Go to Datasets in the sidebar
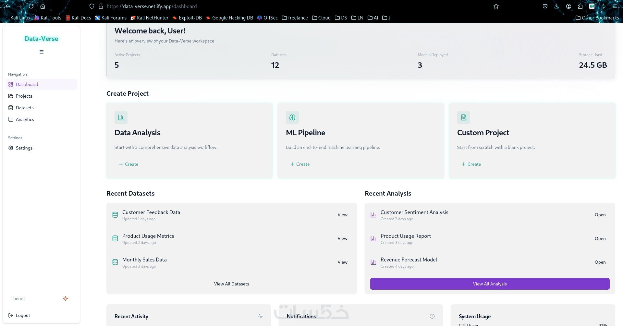This screenshot has width=623, height=326. pos(25,108)
